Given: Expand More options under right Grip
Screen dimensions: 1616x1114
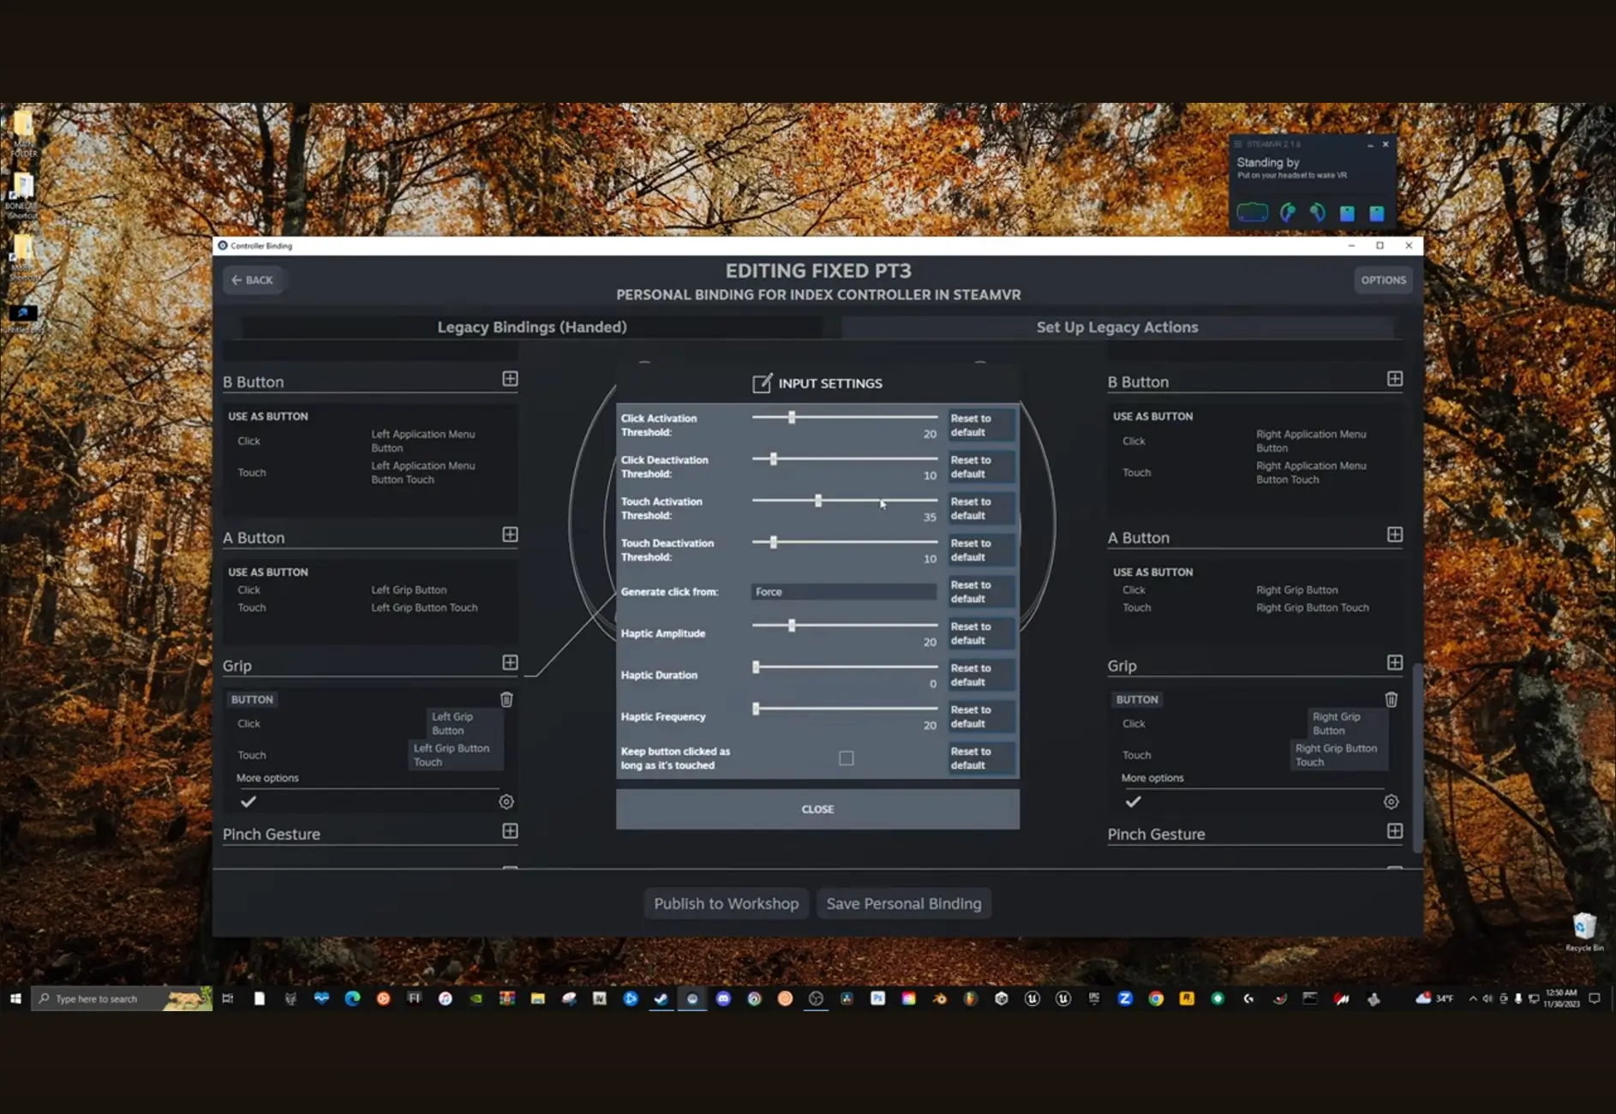Looking at the screenshot, I should (1152, 778).
